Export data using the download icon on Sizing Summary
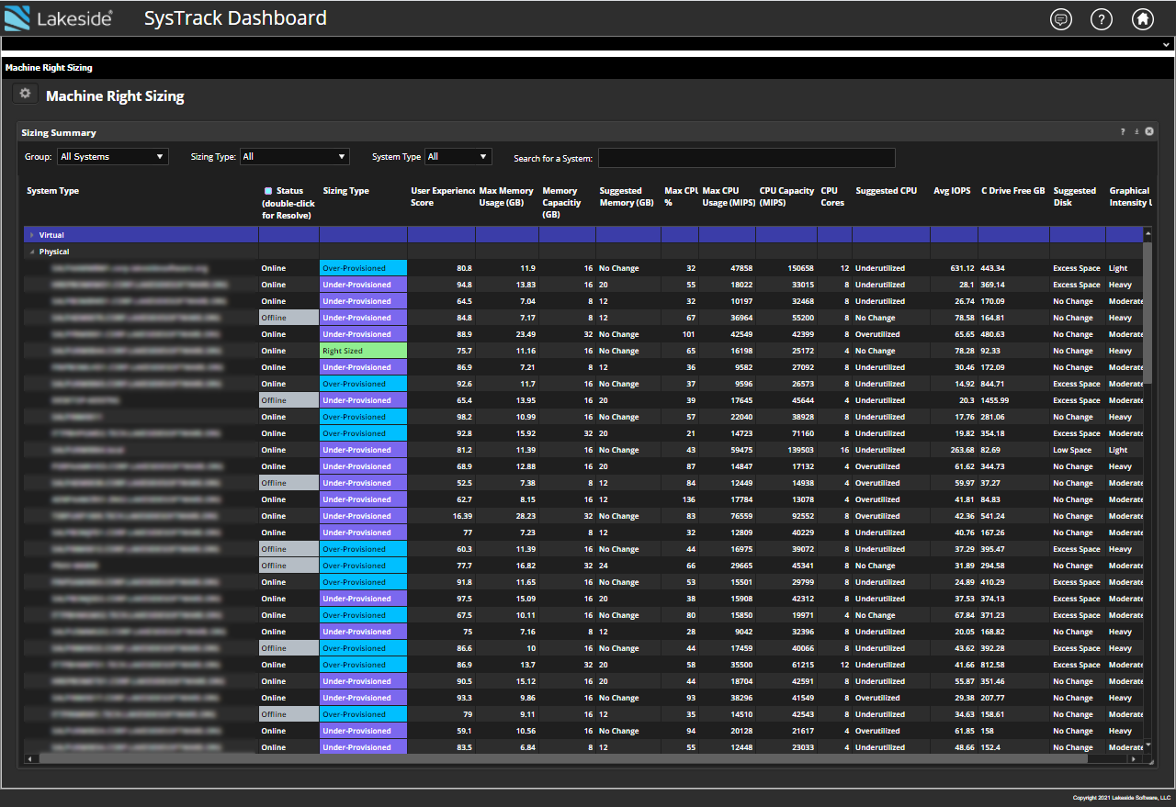Viewport: 1176px width, 807px height. coord(1136,131)
